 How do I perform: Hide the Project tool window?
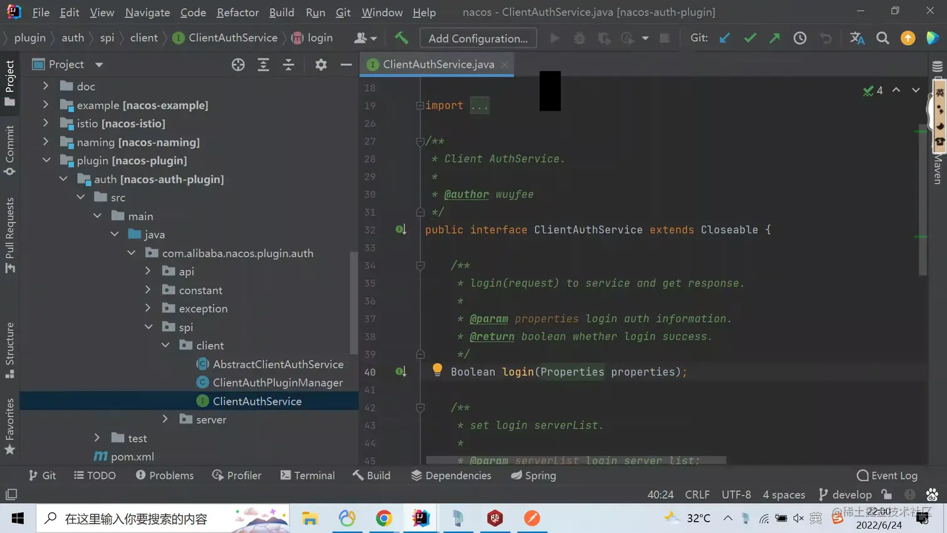346,65
